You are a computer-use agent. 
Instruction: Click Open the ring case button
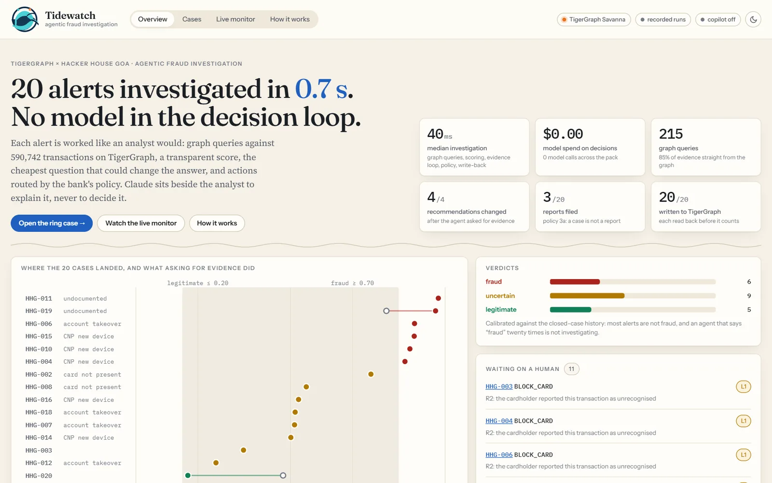pos(52,223)
